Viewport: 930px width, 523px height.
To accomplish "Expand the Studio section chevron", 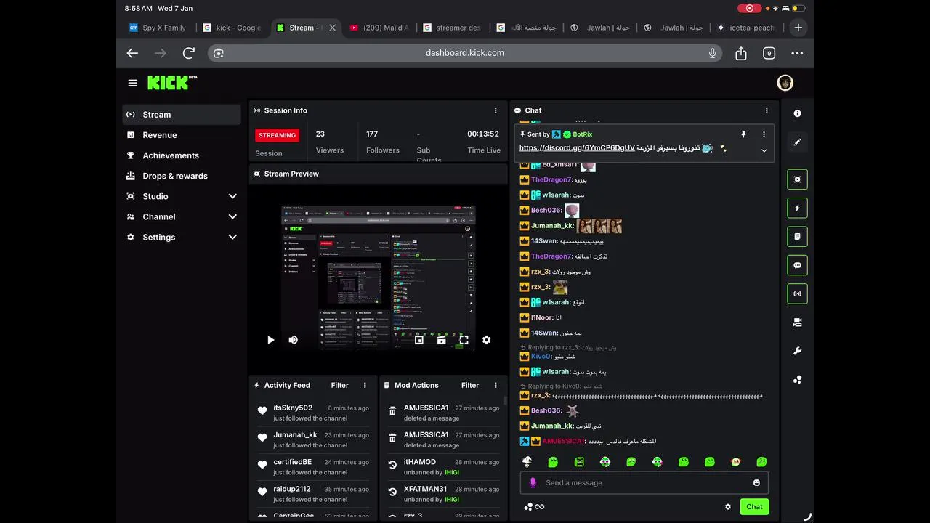I will tap(232, 196).
